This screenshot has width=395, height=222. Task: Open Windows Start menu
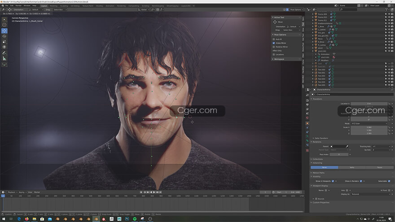pos(4,219)
